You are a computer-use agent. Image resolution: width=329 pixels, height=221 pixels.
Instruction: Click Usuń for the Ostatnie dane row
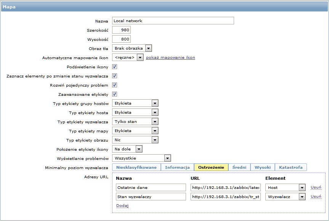coord(316,187)
